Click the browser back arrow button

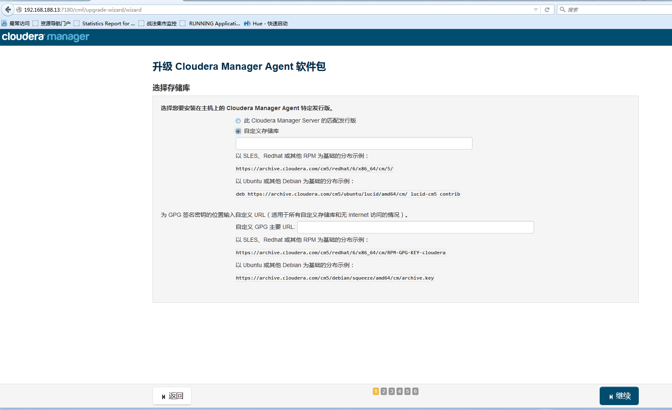click(x=8, y=10)
